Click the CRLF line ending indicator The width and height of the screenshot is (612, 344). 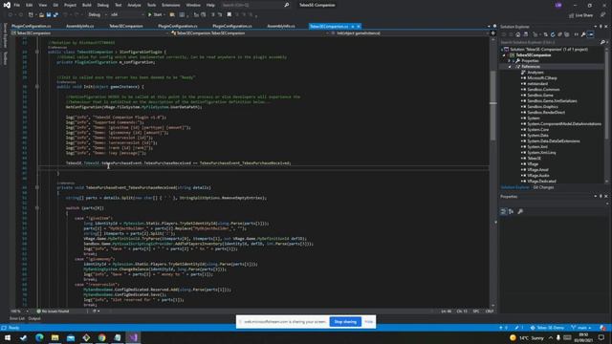point(489,312)
